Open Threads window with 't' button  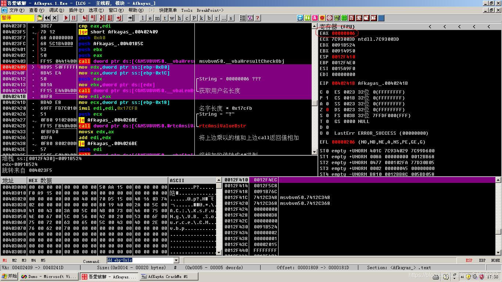(x=165, y=18)
